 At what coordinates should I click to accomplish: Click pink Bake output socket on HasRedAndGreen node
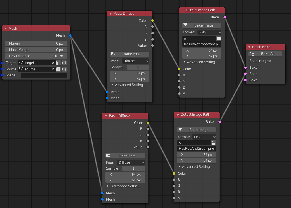click(220, 122)
